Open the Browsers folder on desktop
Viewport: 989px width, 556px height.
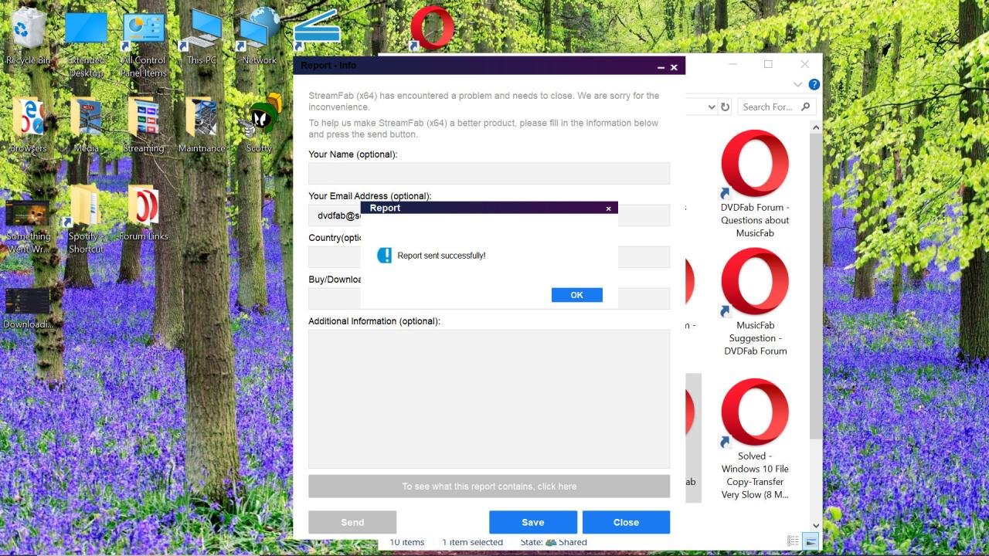(28, 125)
